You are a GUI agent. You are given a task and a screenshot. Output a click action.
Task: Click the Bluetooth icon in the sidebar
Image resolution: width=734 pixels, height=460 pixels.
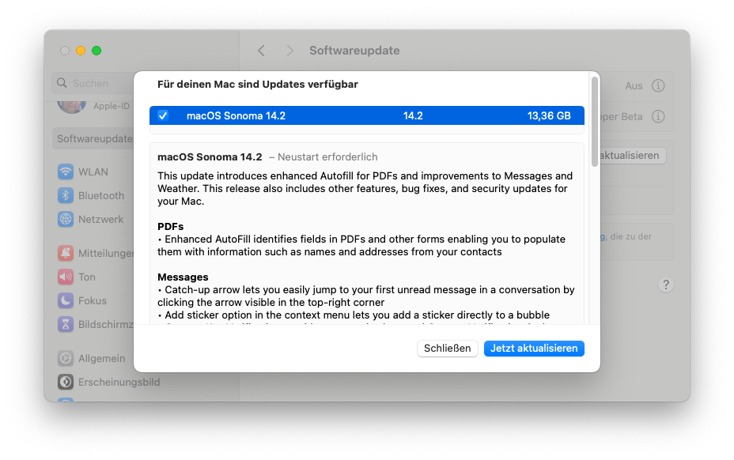[66, 195]
